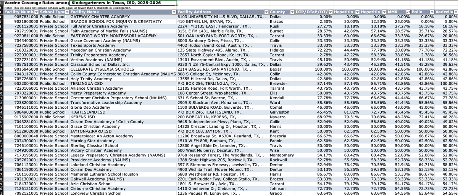Select the Veritas Academy (NAUMS) cell
This screenshot has height=195, width=458.
click(123, 60)
